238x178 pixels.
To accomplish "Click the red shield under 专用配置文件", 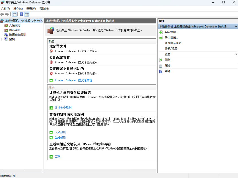I will [x=51, y=62].
